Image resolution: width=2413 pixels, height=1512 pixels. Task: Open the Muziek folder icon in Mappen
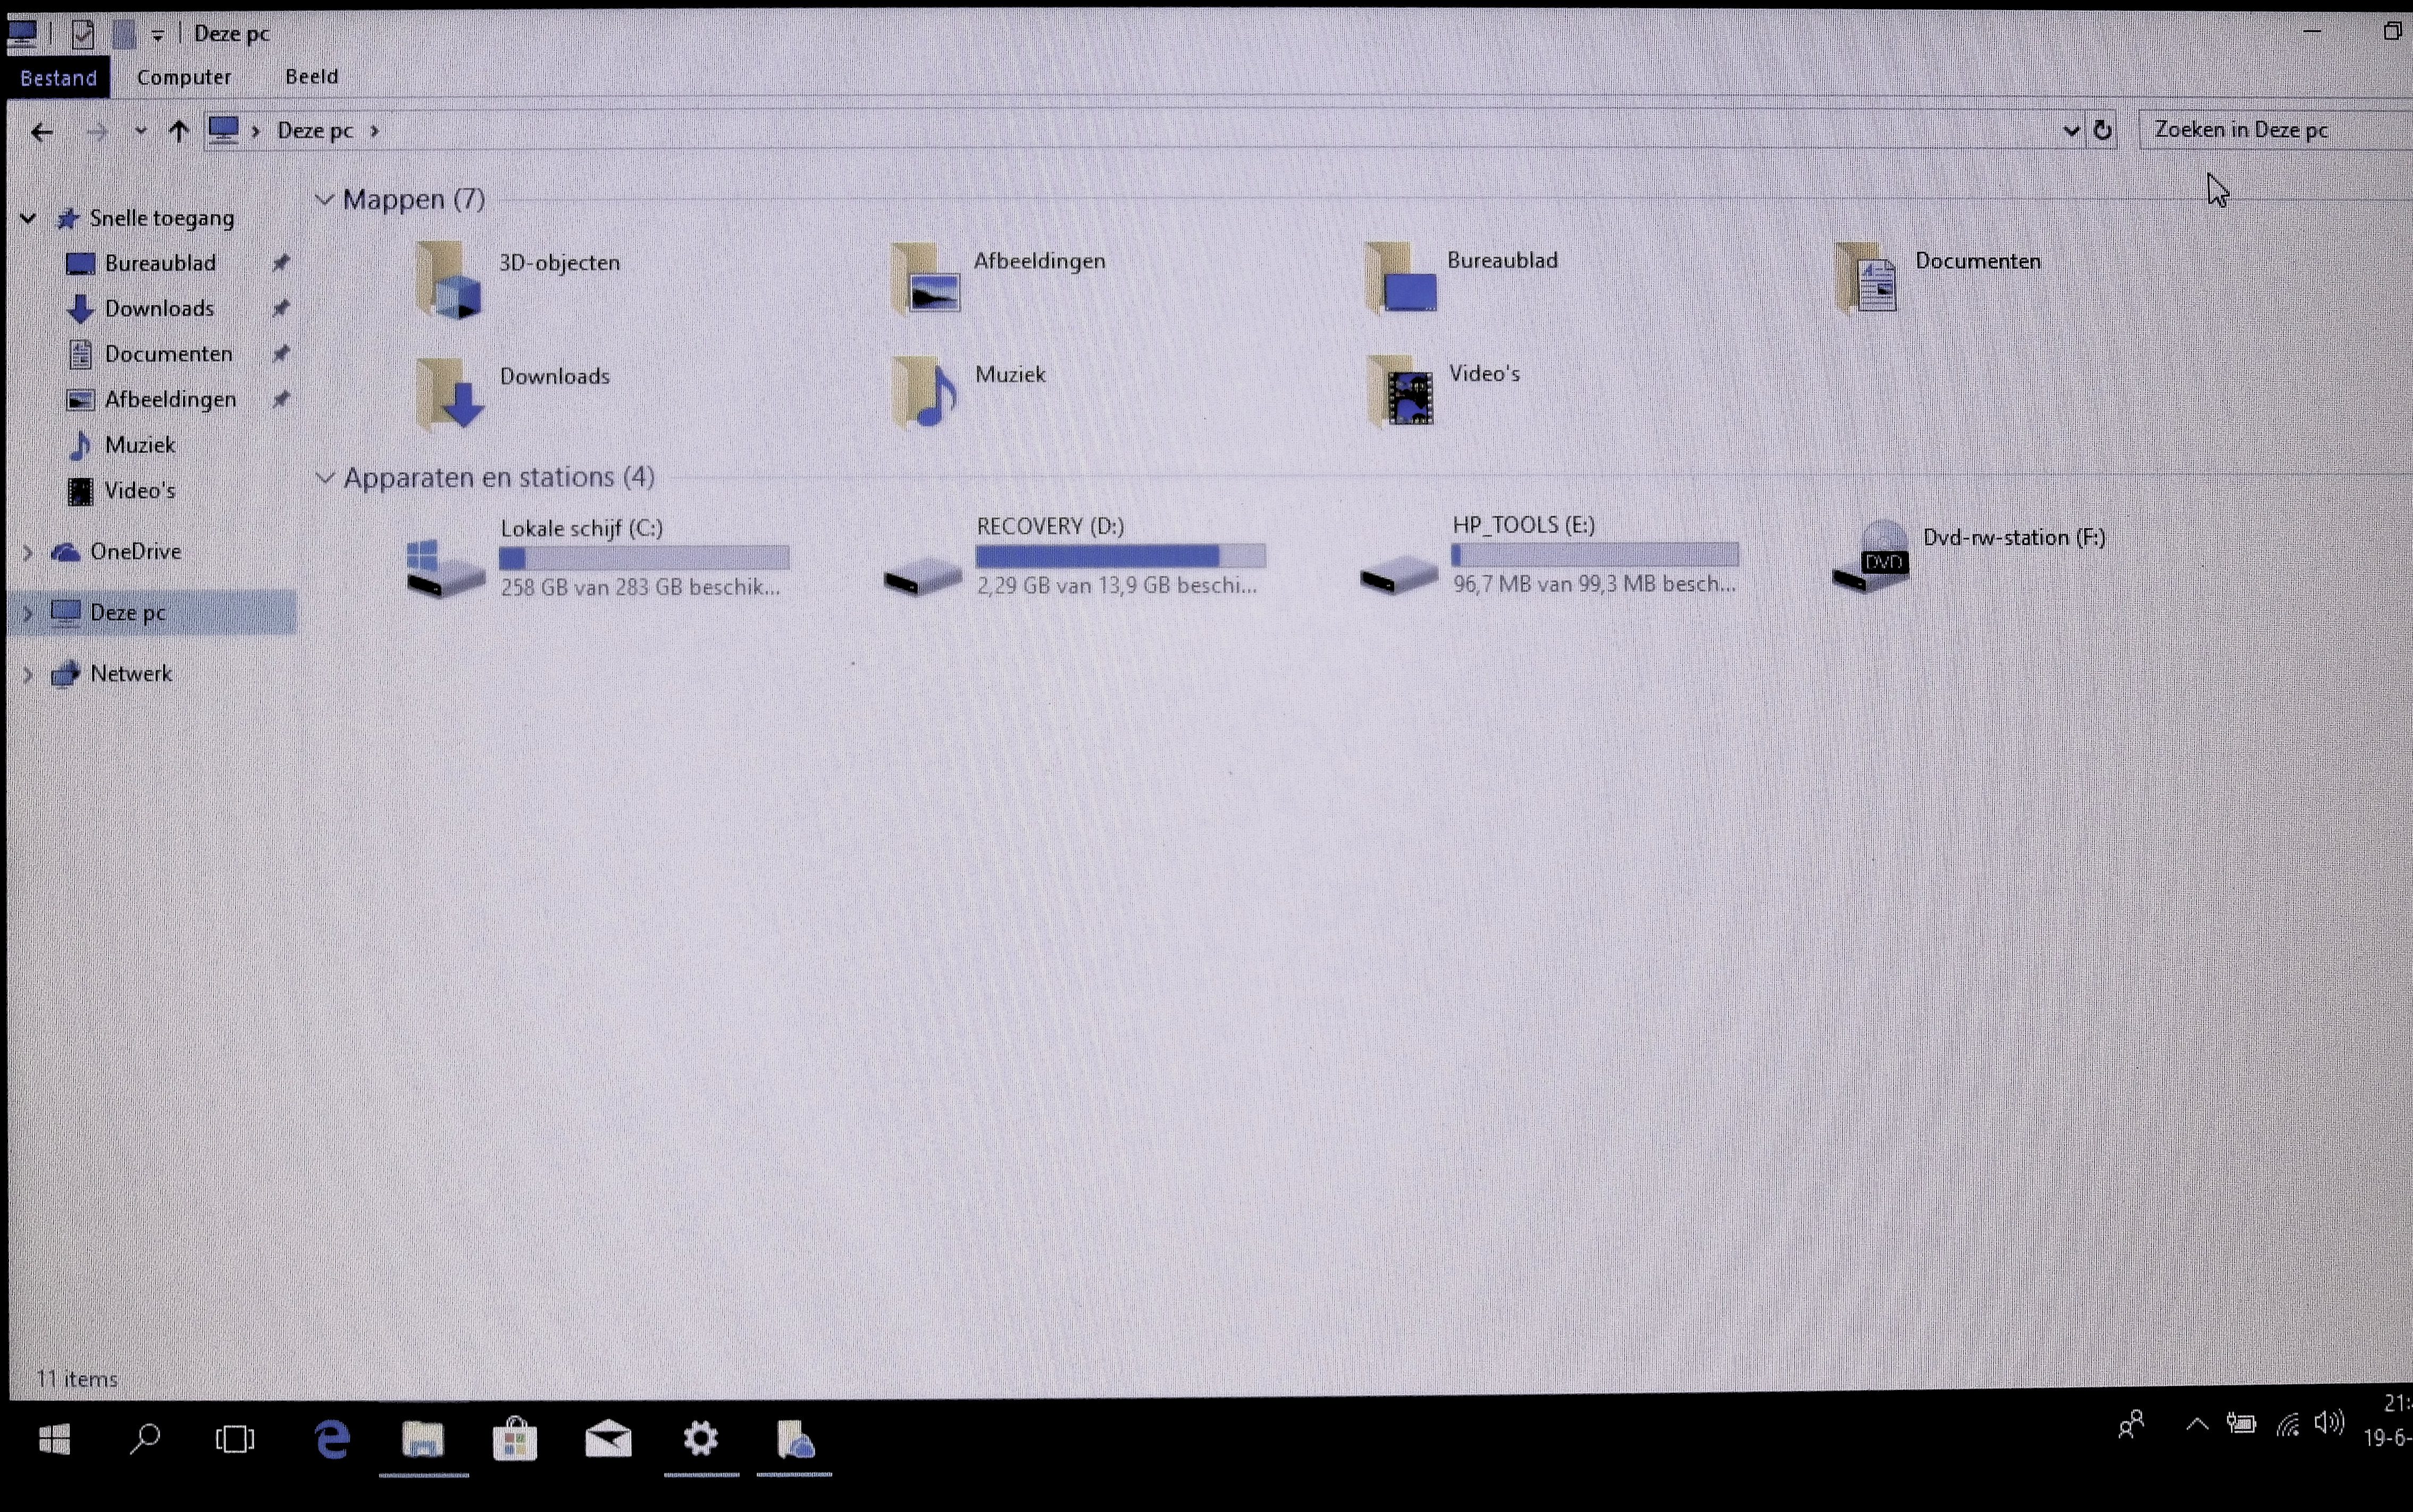(x=925, y=392)
